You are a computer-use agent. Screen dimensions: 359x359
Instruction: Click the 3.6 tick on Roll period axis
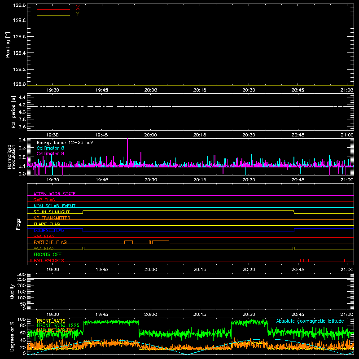(22, 127)
